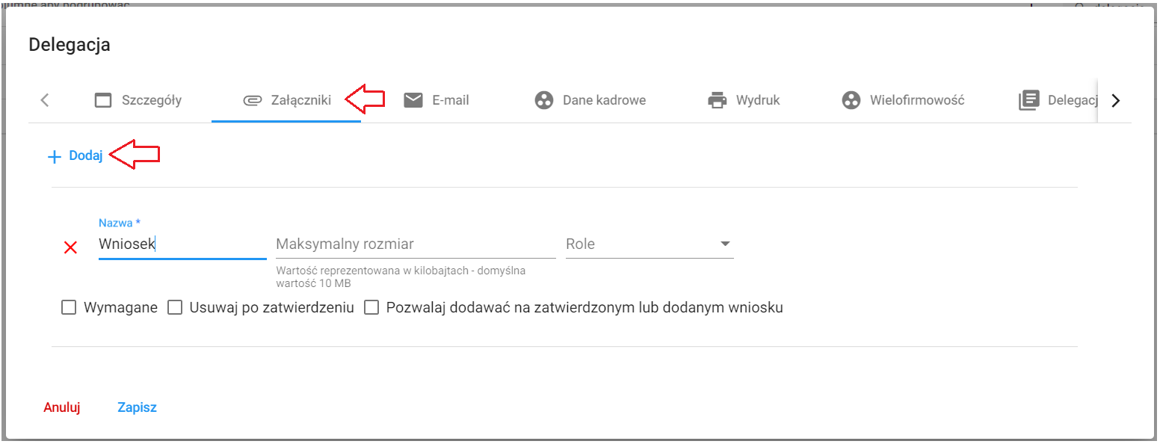Click the Dane kadrowe group icon
1160x444 pixels.
pyautogui.click(x=544, y=100)
